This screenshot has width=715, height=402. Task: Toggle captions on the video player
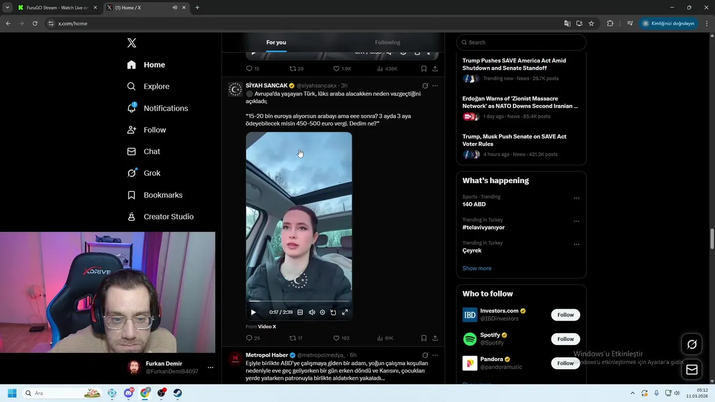[300, 313]
